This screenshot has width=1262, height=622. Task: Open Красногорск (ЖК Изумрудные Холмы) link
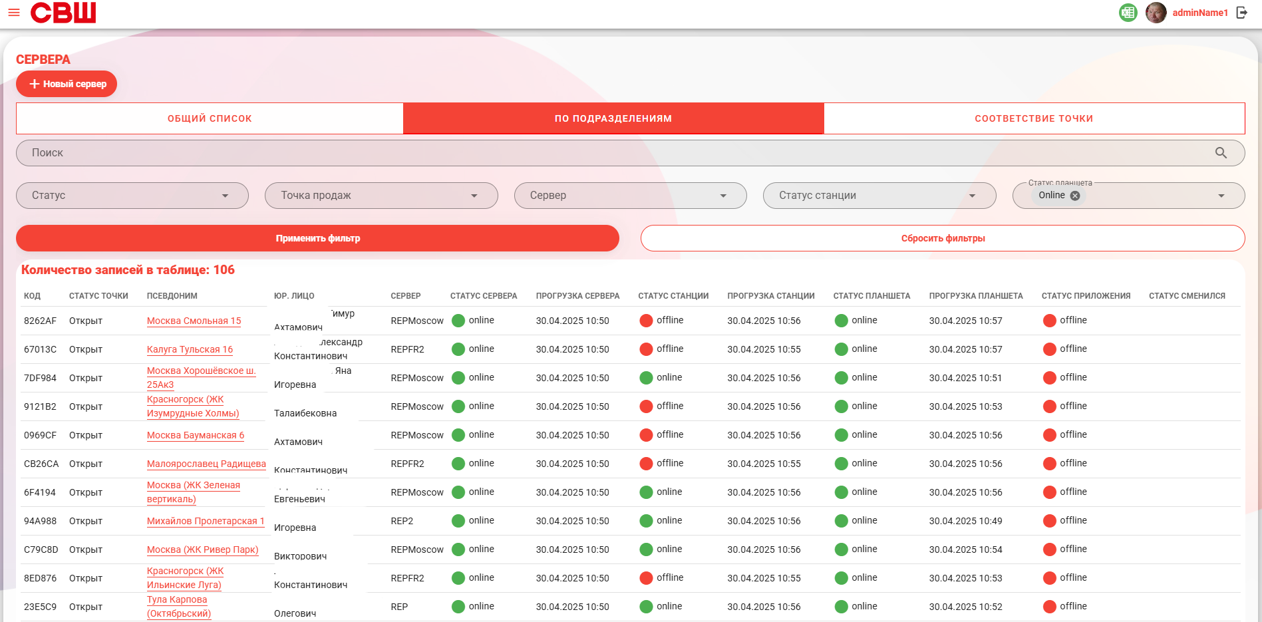(193, 406)
